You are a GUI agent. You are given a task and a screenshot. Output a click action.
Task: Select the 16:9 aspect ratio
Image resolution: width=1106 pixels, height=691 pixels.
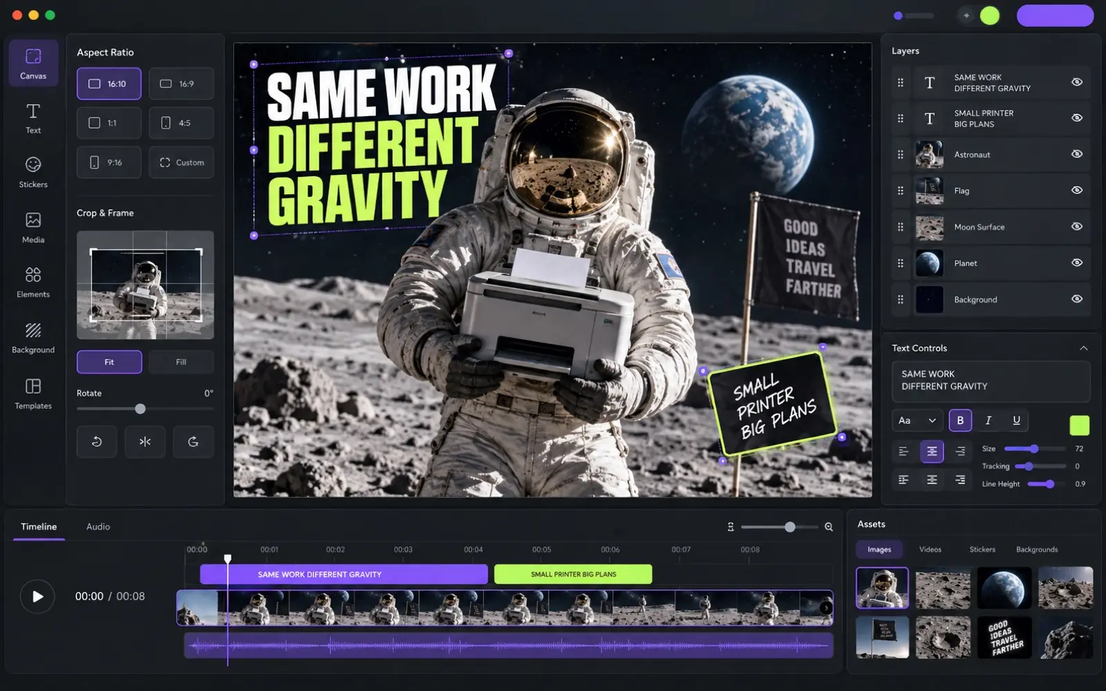coord(181,84)
